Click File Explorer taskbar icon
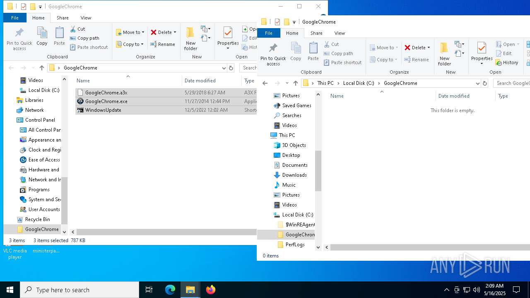This screenshot has width=530, height=298. pos(190,290)
